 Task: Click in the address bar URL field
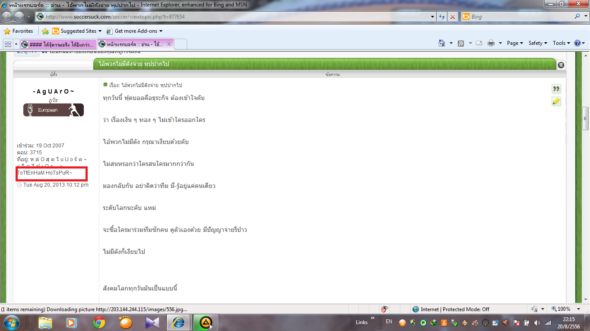237,17
